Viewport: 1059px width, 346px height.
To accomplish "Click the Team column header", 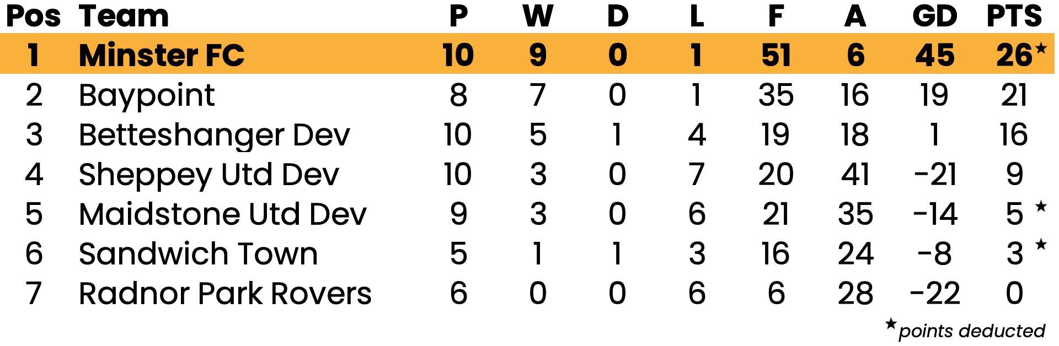I will [x=124, y=17].
